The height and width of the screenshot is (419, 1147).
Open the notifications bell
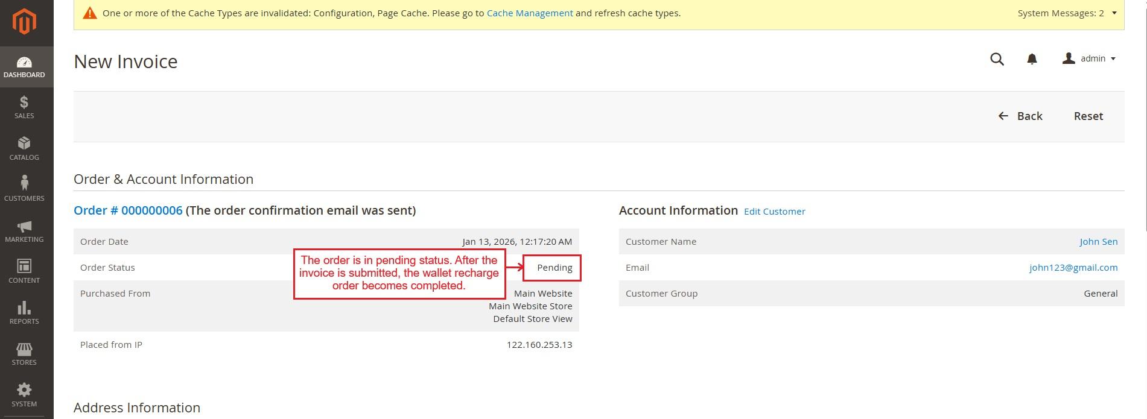1032,59
